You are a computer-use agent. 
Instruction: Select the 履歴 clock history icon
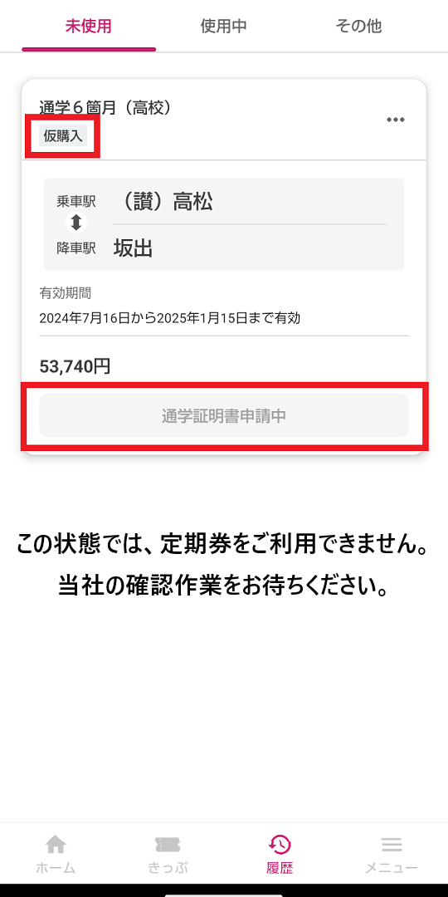point(280,845)
